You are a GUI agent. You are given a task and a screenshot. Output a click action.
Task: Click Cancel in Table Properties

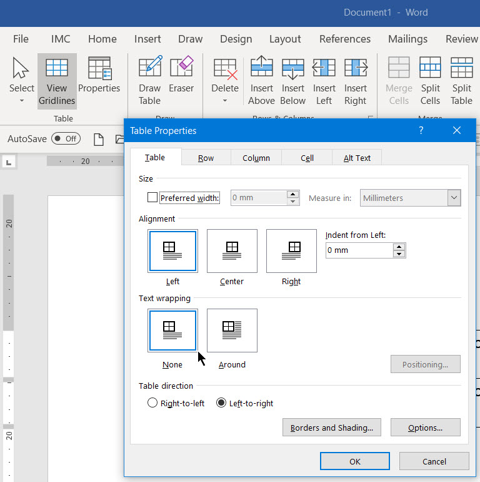click(434, 461)
